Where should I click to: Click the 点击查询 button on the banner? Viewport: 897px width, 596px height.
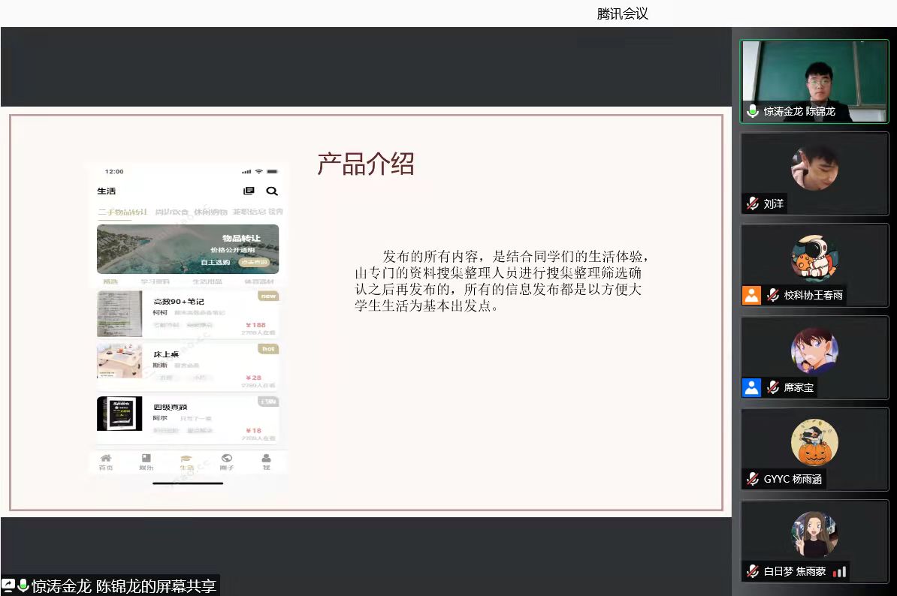[x=254, y=262]
